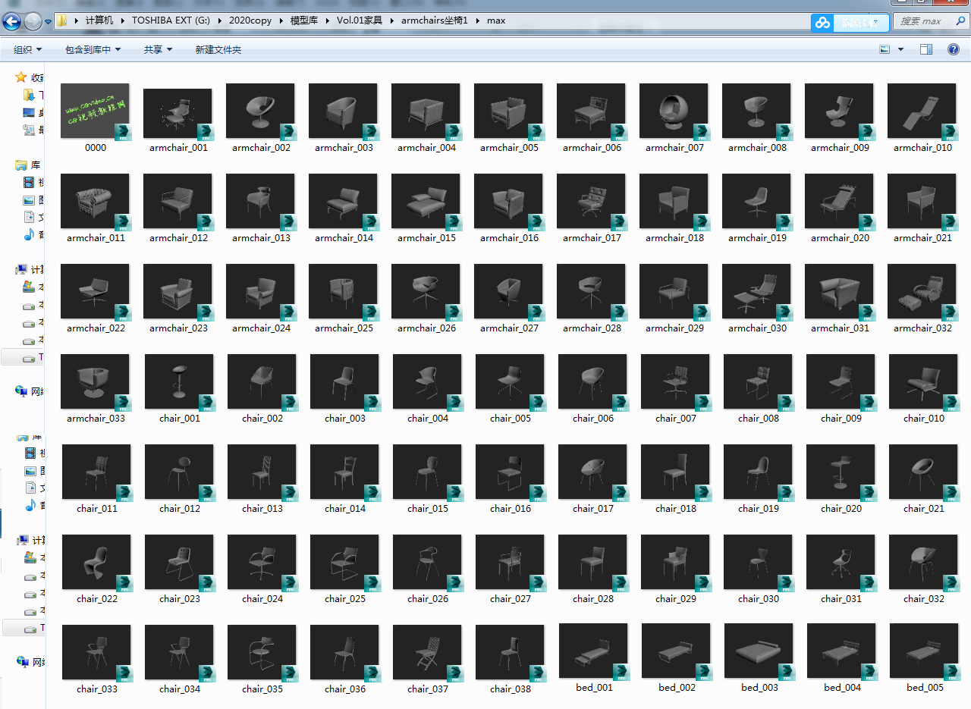Select the chair_037 folding chair thumbnail

[x=427, y=653]
